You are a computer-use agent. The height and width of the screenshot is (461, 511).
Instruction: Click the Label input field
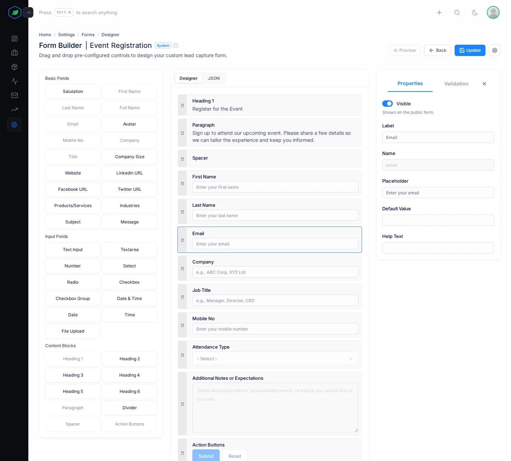tap(438, 137)
